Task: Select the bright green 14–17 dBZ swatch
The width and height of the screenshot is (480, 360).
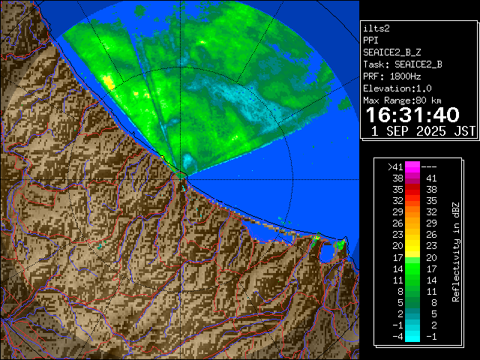Action: (x=412, y=268)
